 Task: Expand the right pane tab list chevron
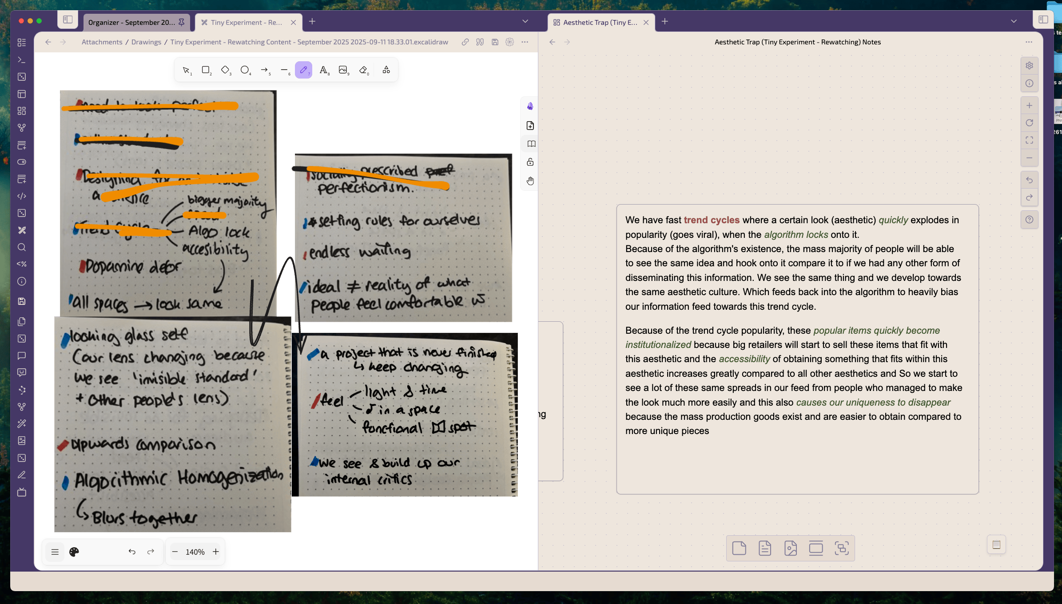(1014, 21)
